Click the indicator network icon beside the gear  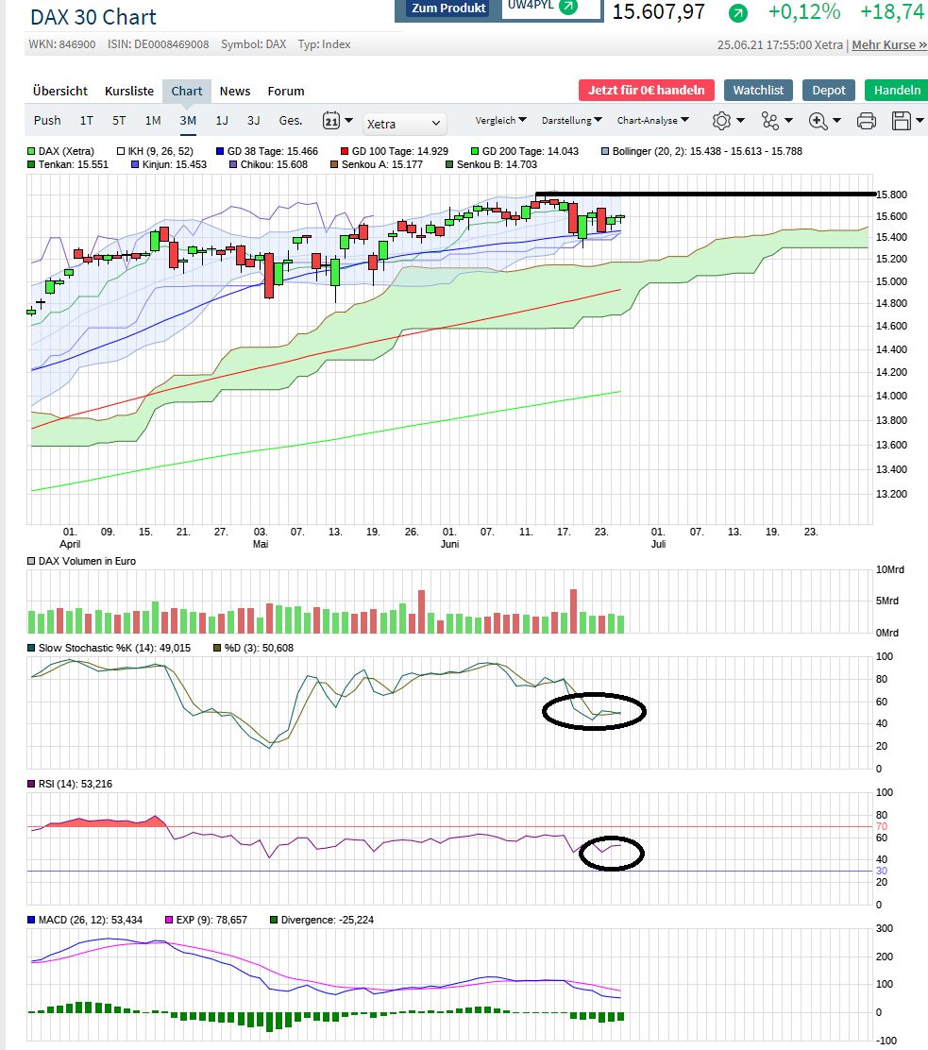point(771,121)
